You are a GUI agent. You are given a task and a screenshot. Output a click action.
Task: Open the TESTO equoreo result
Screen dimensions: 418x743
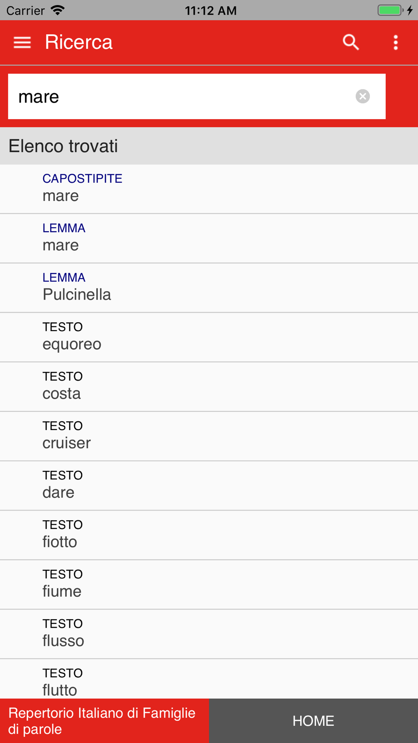(209, 337)
